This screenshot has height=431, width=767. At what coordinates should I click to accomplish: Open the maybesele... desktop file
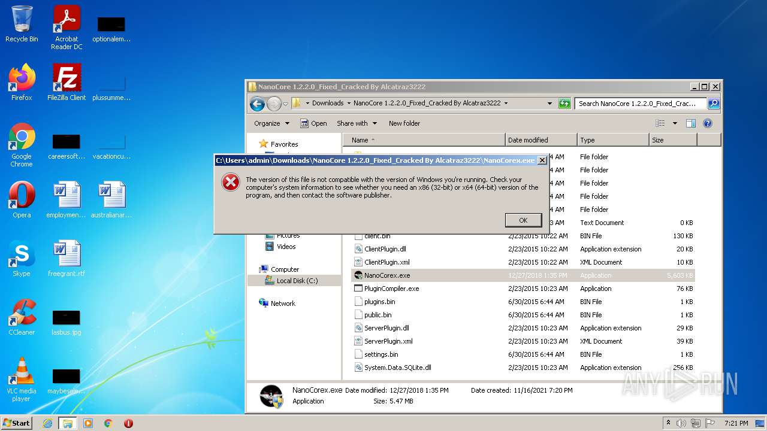tap(67, 381)
